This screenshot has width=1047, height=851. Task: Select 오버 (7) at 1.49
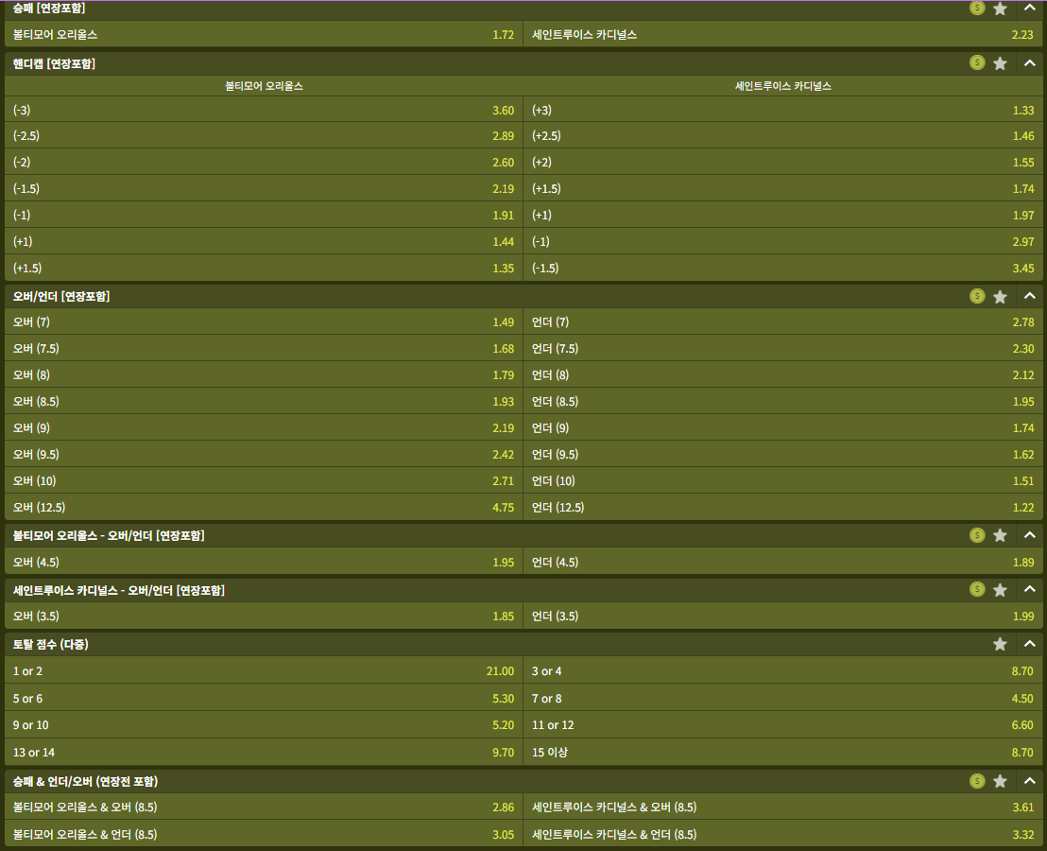point(264,321)
